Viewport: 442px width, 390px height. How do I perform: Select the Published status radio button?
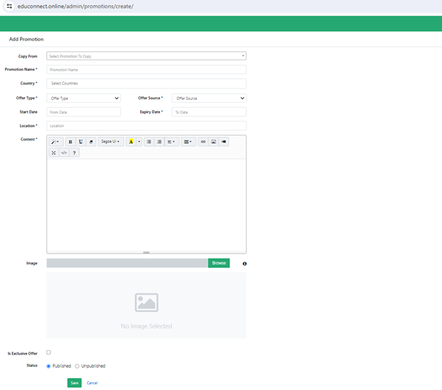[48, 366]
